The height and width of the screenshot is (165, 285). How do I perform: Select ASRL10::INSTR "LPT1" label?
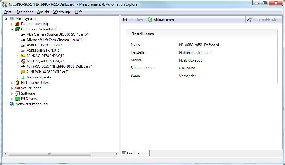pyautogui.click(x=44, y=50)
